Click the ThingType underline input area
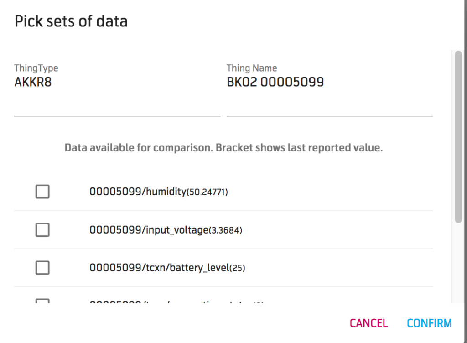Viewport: 467px width, 343px height. 117,117
